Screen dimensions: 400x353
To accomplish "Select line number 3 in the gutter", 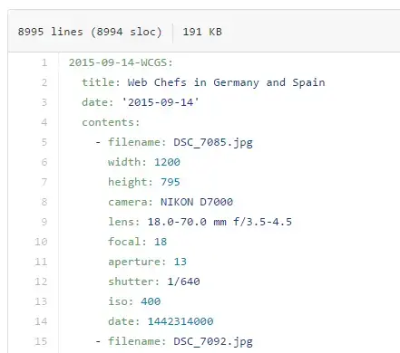I will 44,102.
